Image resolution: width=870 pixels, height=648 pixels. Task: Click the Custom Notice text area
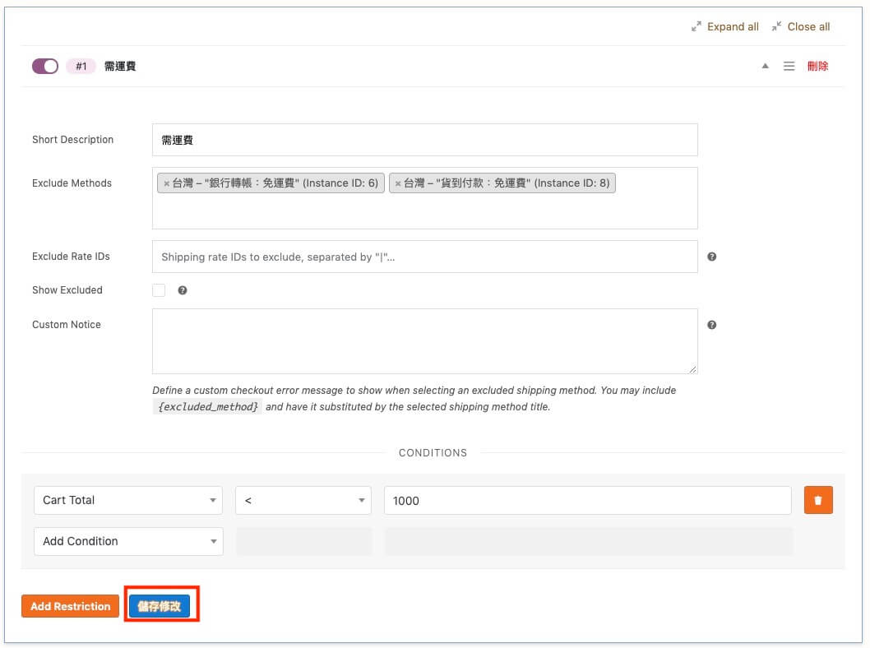coord(424,341)
